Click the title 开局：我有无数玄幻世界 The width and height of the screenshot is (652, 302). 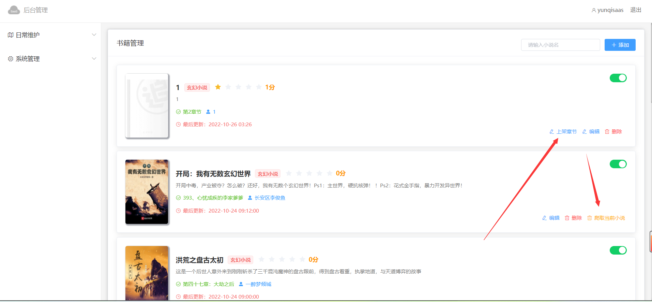click(x=213, y=174)
